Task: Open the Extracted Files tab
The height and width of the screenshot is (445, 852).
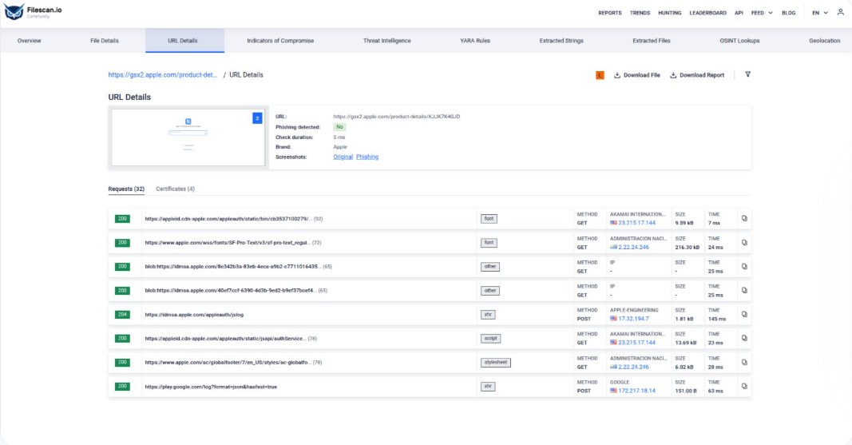Action: [652, 41]
